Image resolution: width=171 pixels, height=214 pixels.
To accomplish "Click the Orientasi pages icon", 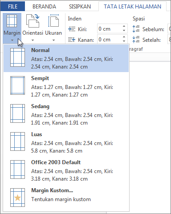I will 33,21.
